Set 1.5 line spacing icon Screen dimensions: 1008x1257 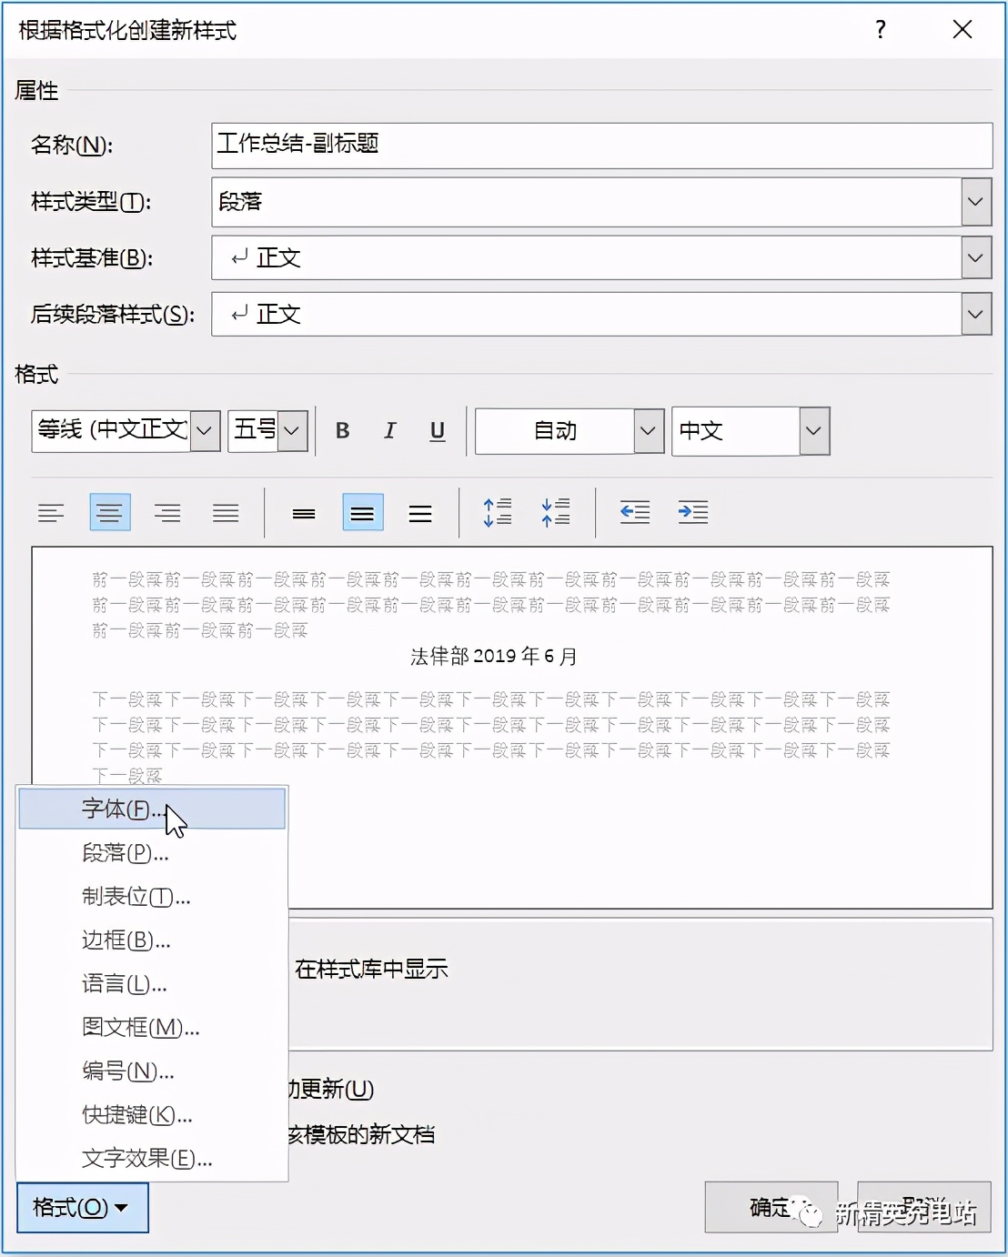tap(363, 513)
